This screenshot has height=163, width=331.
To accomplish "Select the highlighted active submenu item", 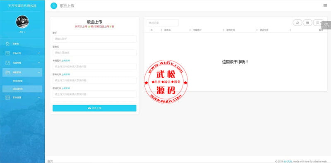I will [x=22, y=89].
